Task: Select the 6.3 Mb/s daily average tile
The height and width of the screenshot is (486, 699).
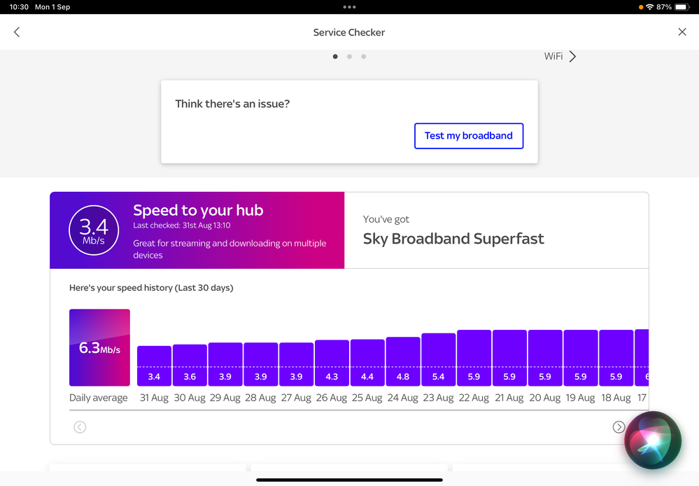Action: [x=99, y=347]
